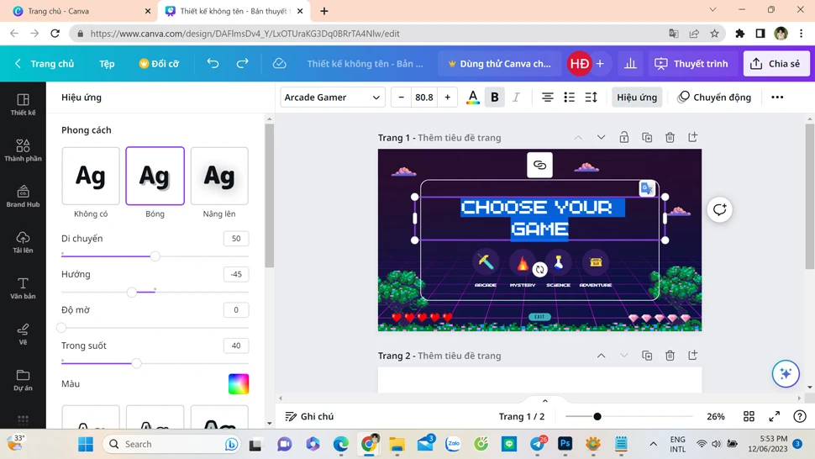Screen dimensions: 815x459
Task: Open text alignment options
Action: (x=547, y=98)
